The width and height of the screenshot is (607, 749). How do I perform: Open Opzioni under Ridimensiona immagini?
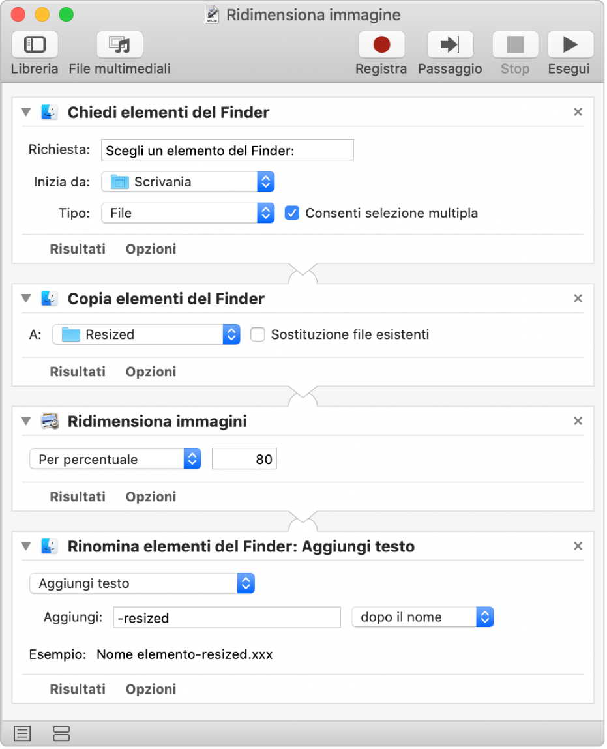click(x=151, y=497)
